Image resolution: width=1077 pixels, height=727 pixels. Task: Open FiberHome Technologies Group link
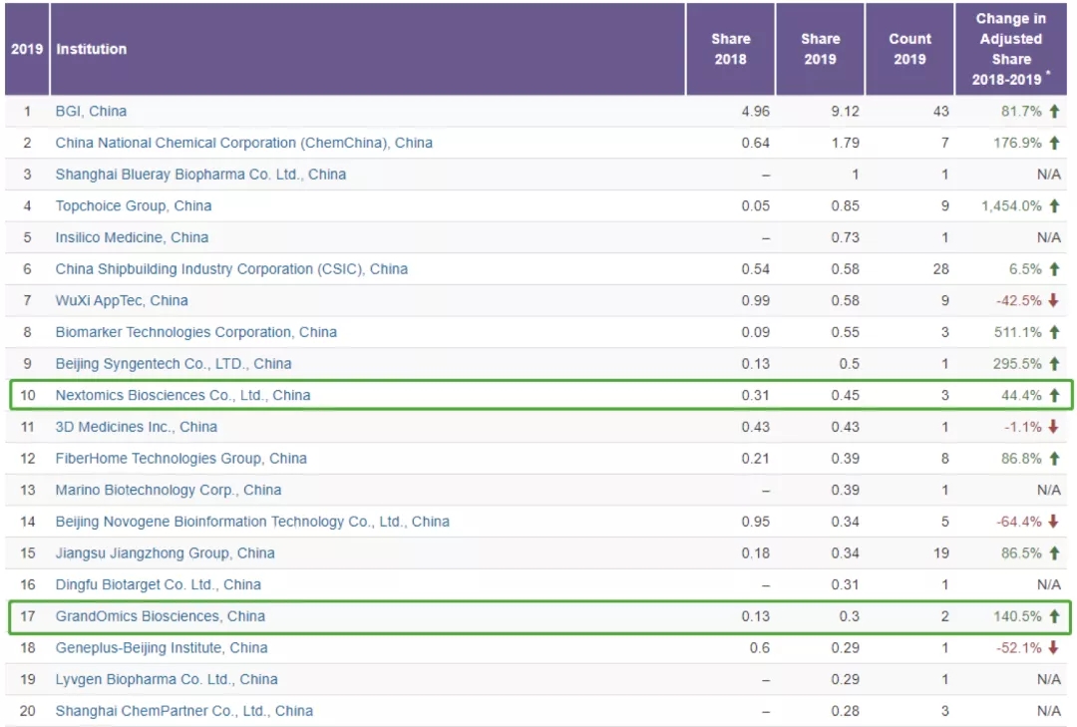[x=180, y=459]
